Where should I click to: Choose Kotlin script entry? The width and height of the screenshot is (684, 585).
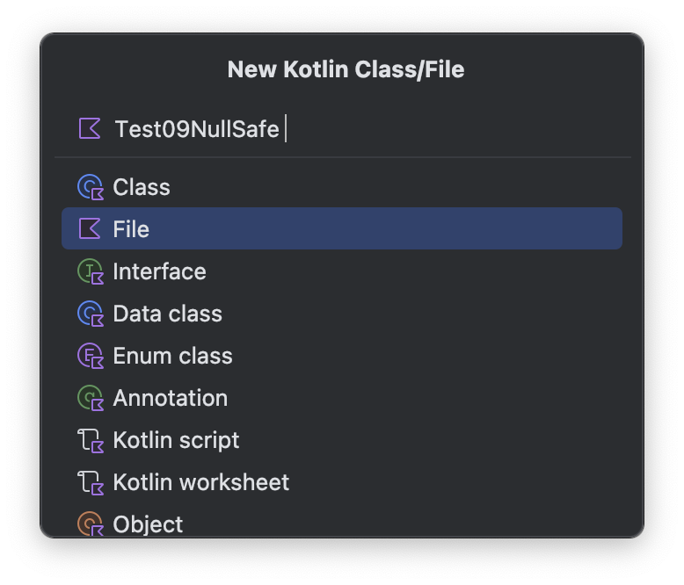176,440
